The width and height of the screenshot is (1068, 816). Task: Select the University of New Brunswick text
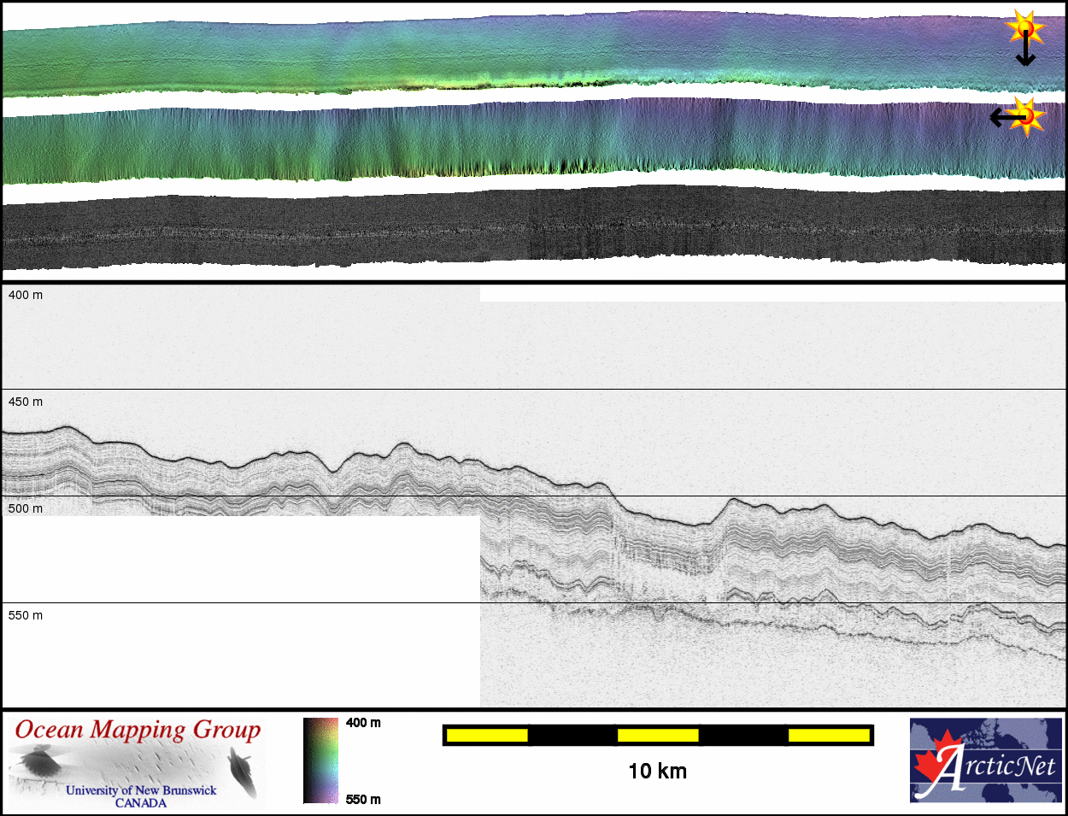pyautogui.click(x=141, y=790)
